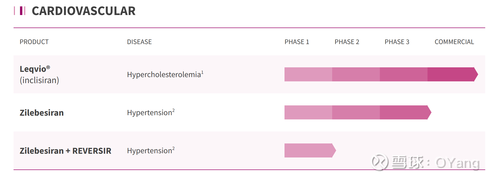This screenshot has width=494, height=178.
Task: Click Phase 3 segment of the standalone Zilebesiran bar
Action: pyautogui.click(x=403, y=112)
